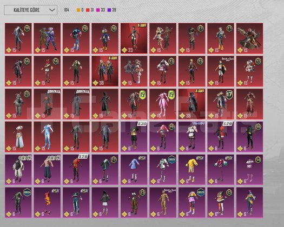Open the grey Godzilla outfit
This screenshot has width=284, height=227.
[76, 104]
